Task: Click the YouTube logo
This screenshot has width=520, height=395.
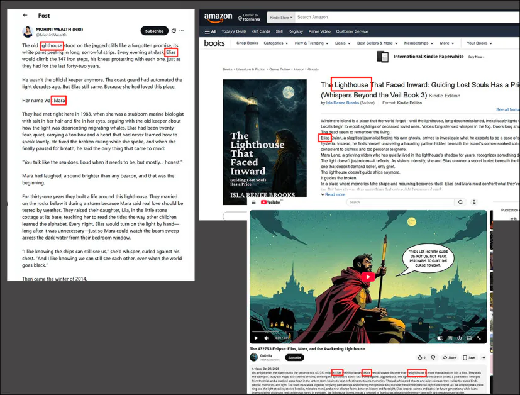Action: point(270,202)
